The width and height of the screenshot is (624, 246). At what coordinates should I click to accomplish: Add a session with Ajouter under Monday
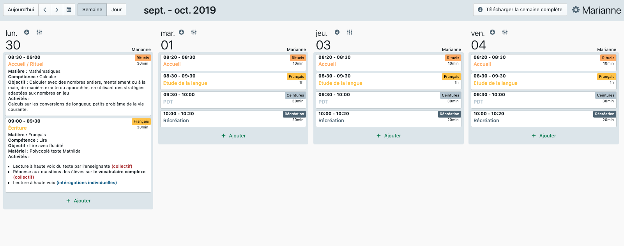(x=78, y=201)
